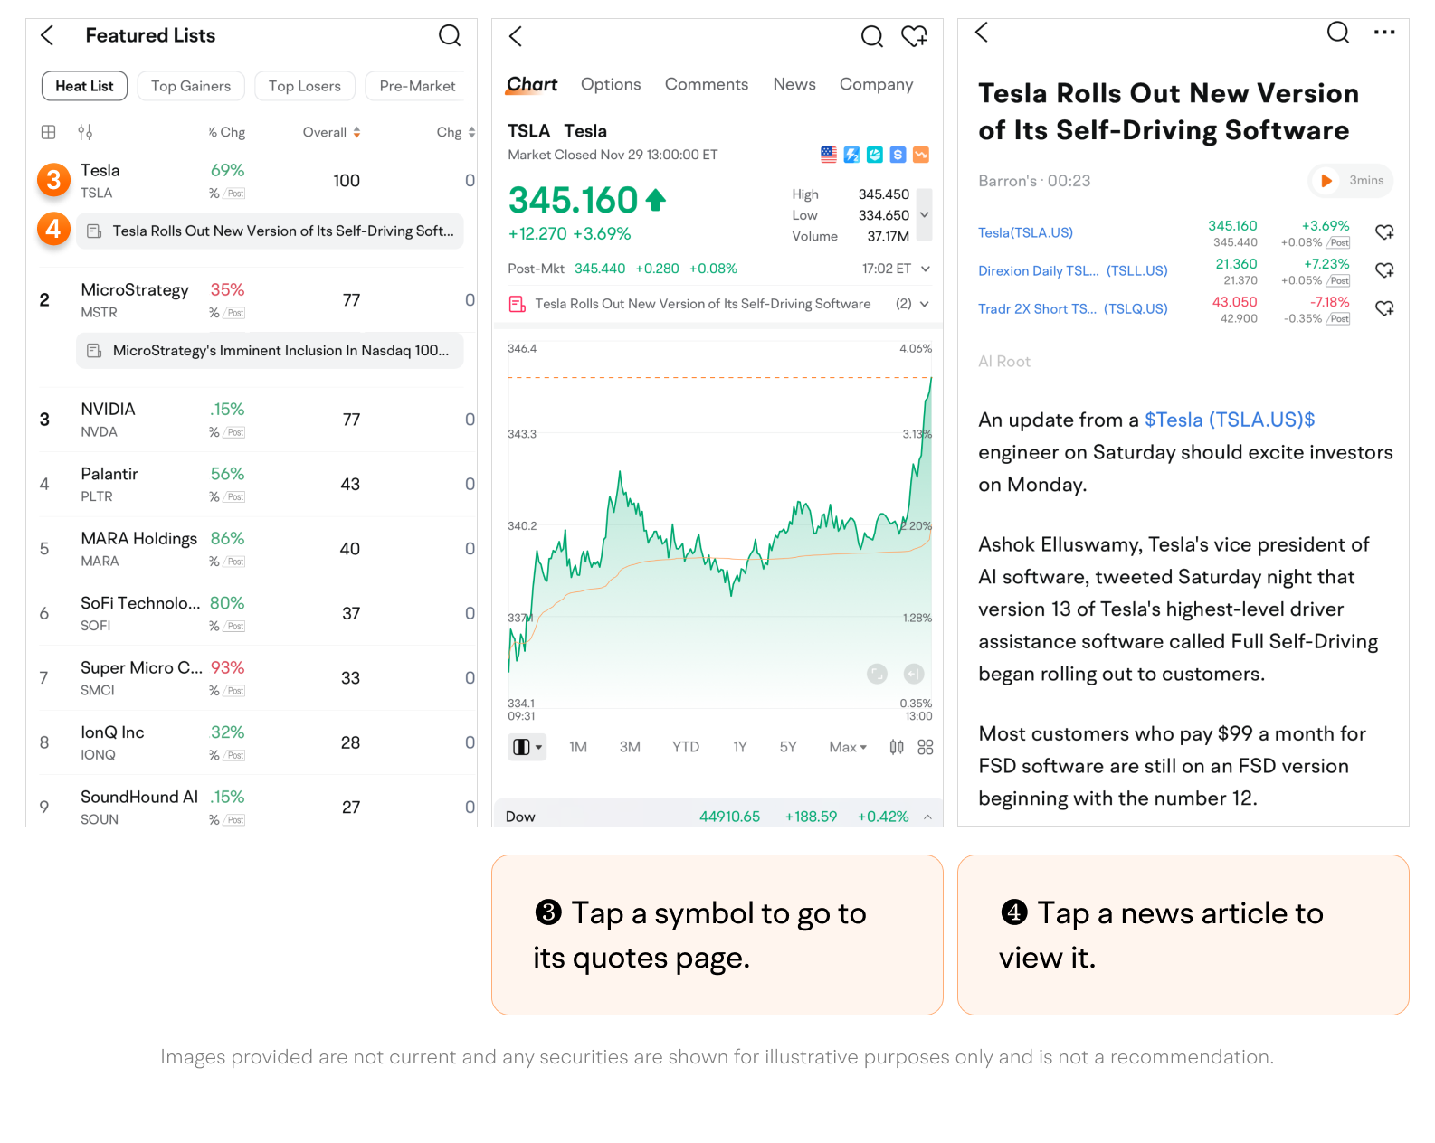Open search on Featured Lists screen
The height and width of the screenshot is (1143, 1435).
450,35
